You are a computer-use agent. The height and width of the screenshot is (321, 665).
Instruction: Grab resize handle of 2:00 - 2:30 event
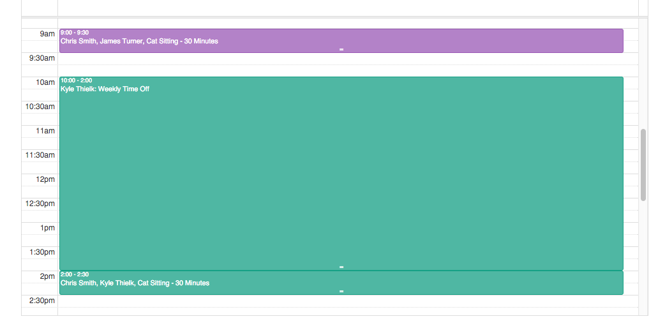click(341, 291)
